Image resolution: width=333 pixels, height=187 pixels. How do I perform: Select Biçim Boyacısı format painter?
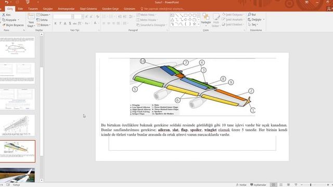[13, 25]
